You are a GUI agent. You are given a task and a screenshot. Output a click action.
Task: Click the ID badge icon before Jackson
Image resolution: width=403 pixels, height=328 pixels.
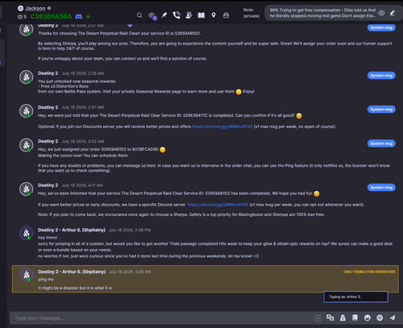pyautogui.click(x=20, y=8)
